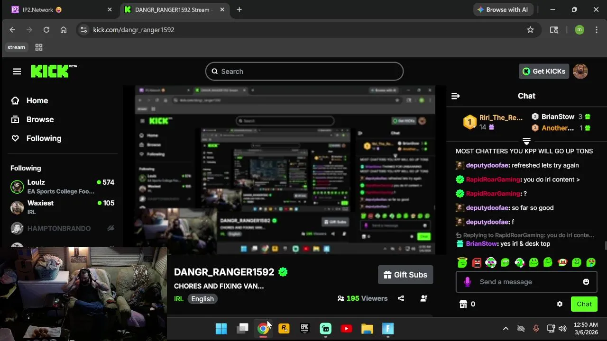Click the share stream icon
Viewport: 607px width, 341px height.
[401, 298]
